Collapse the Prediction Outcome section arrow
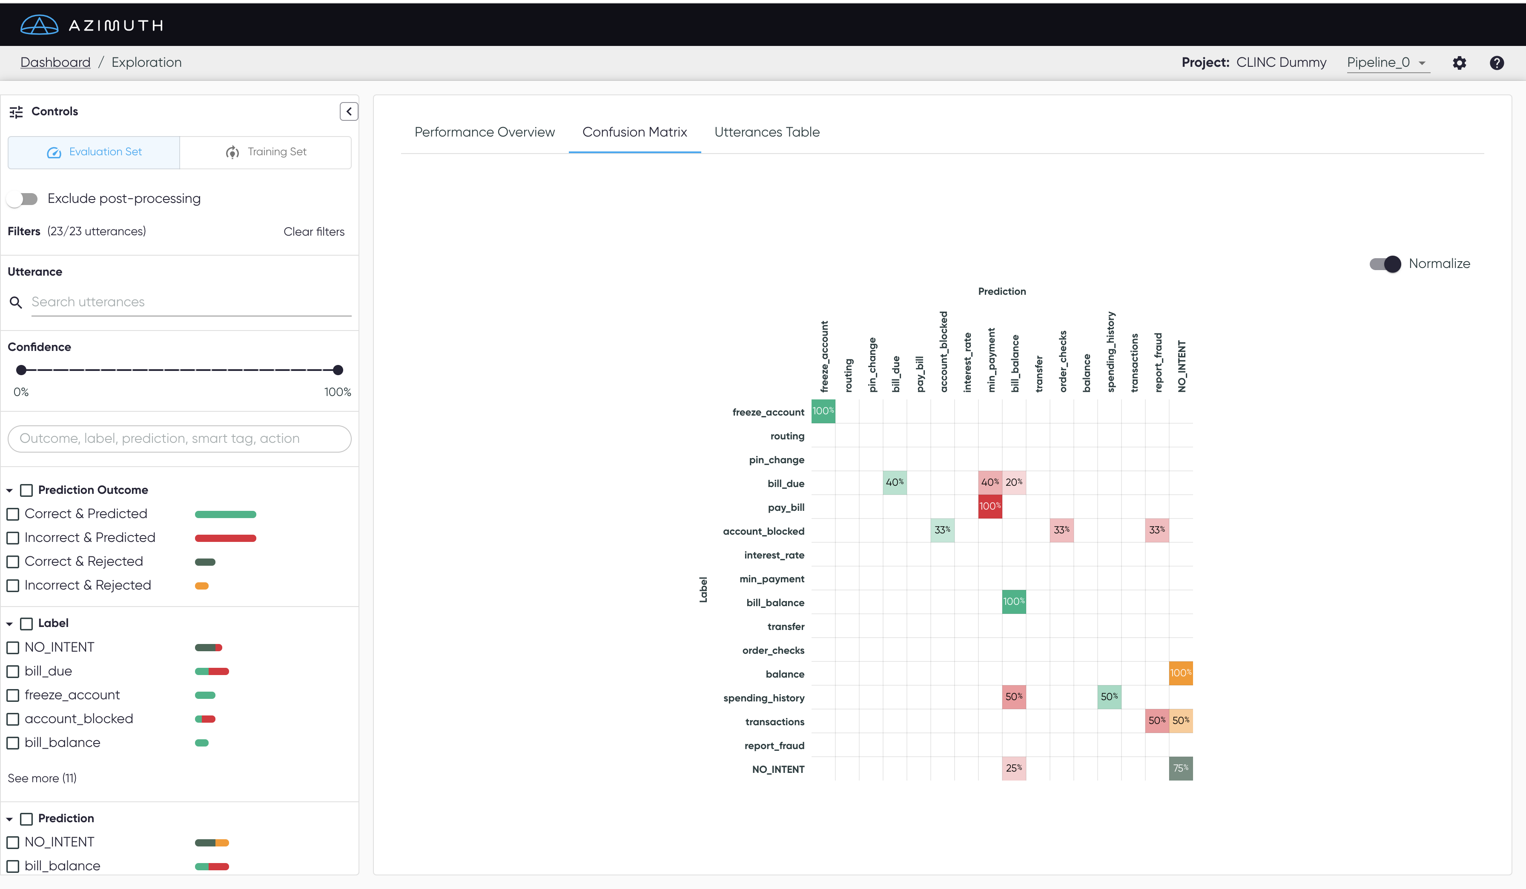The width and height of the screenshot is (1526, 889). 10,490
